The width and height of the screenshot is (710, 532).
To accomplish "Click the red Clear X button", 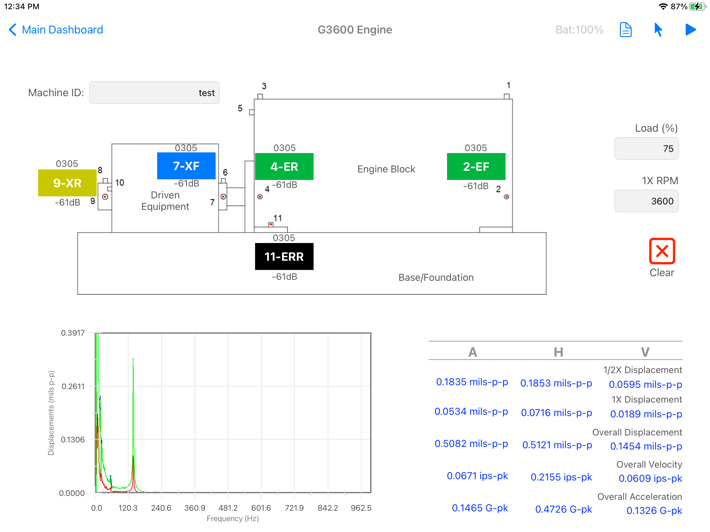I will pyautogui.click(x=662, y=251).
